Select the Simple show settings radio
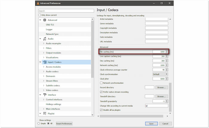The image size is (209, 128). pos(39,124)
